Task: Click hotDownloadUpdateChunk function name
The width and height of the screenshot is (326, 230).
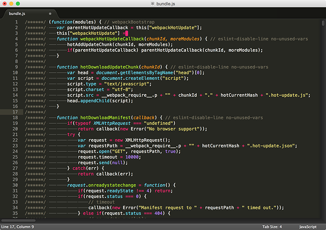Action: pyautogui.click(x=109, y=67)
